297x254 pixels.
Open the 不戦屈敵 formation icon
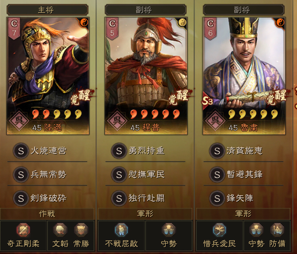(121, 230)
